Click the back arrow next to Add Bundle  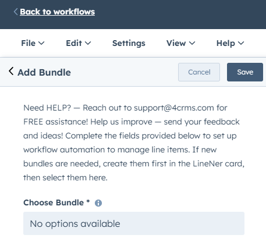pos(11,71)
